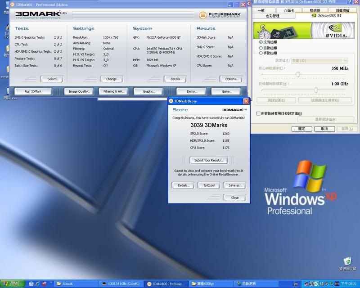Image resolution: width=360 pixels, height=288 pixels.
Task: Click Change... under Settings
Action: click(x=112, y=79)
